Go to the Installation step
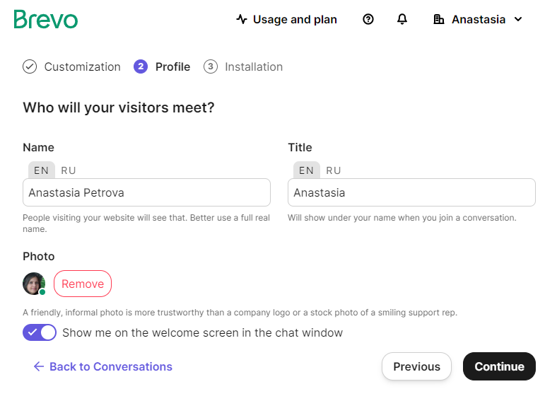Viewport: 557px width, 401px height. coord(243,66)
